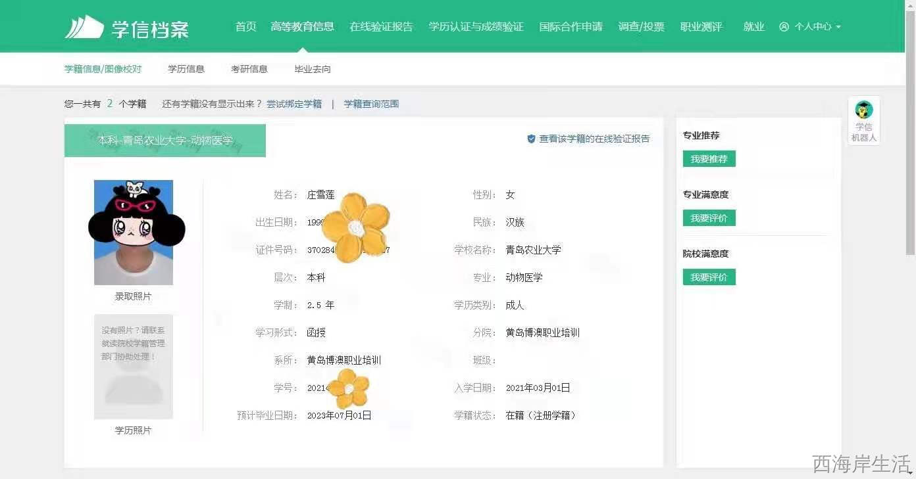Go to 首页 in the navigation bar
Screen dimensions: 916x479
(245, 27)
